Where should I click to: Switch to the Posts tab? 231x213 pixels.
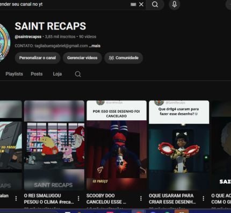click(x=37, y=74)
